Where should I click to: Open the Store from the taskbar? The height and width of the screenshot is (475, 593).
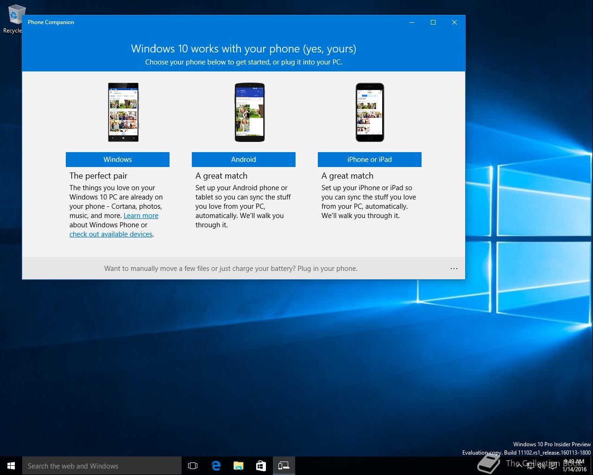click(261, 466)
